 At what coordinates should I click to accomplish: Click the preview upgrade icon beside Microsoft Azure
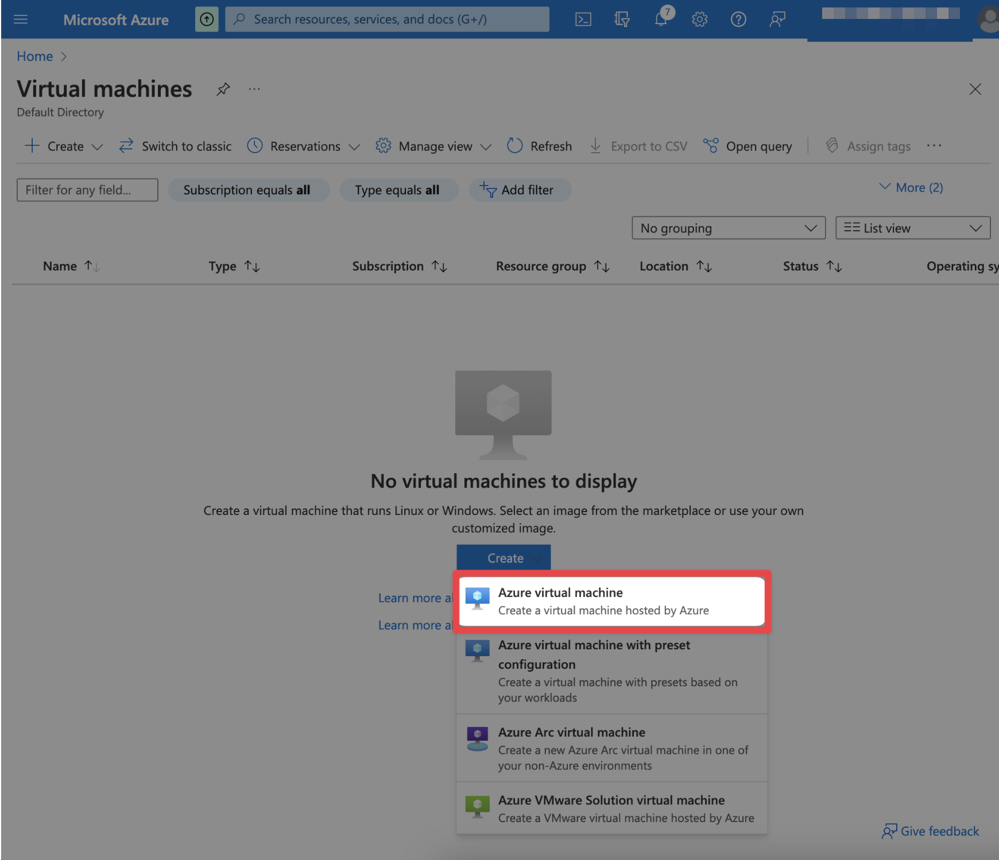(x=207, y=20)
